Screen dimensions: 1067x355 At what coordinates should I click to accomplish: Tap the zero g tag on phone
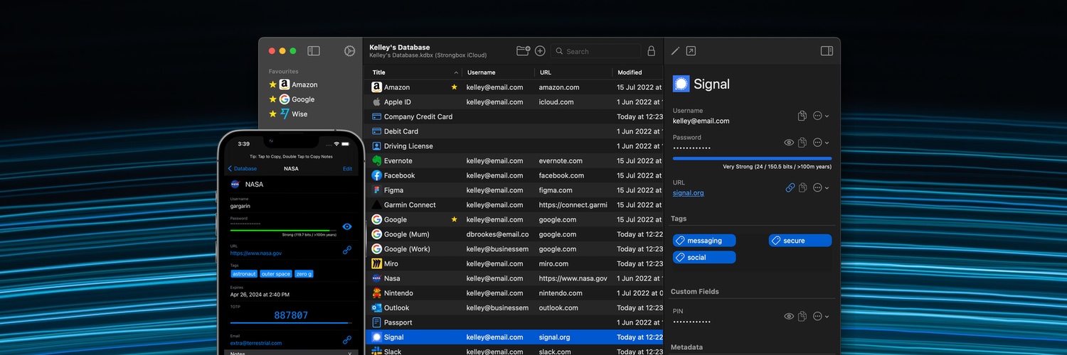pos(304,273)
